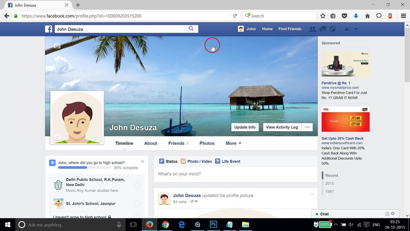Select Delhi Public School radio circle
The image size is (410, 231).
point(137,185)
